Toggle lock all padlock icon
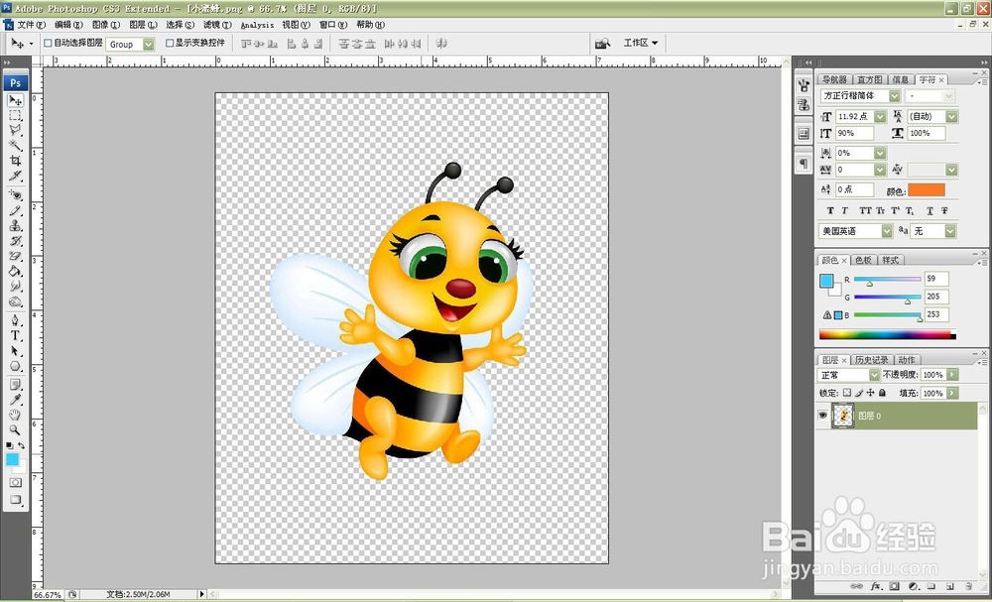The image size is (992, 602). (883, 393)
